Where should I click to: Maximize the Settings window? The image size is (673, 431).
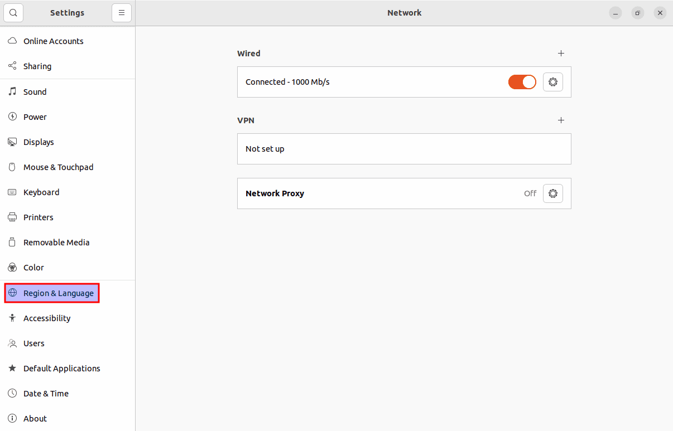click(638, 13)
